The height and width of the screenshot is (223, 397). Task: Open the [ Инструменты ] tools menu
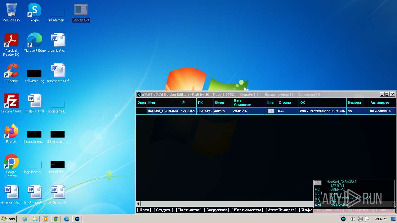tap(247, 210)
